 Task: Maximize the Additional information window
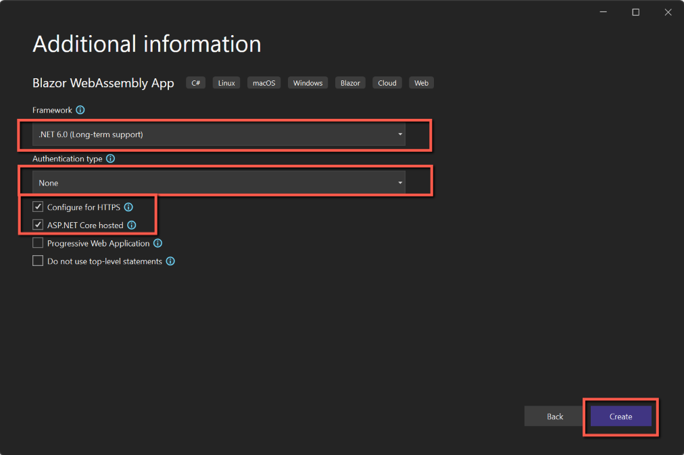click(635, 12)
